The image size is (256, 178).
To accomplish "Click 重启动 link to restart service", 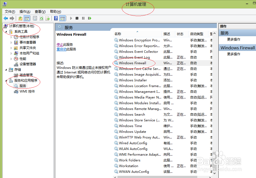I will pos(61,49).
